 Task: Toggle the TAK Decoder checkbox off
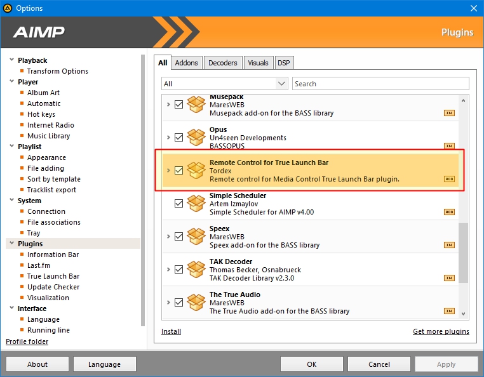tap(178, 270)
